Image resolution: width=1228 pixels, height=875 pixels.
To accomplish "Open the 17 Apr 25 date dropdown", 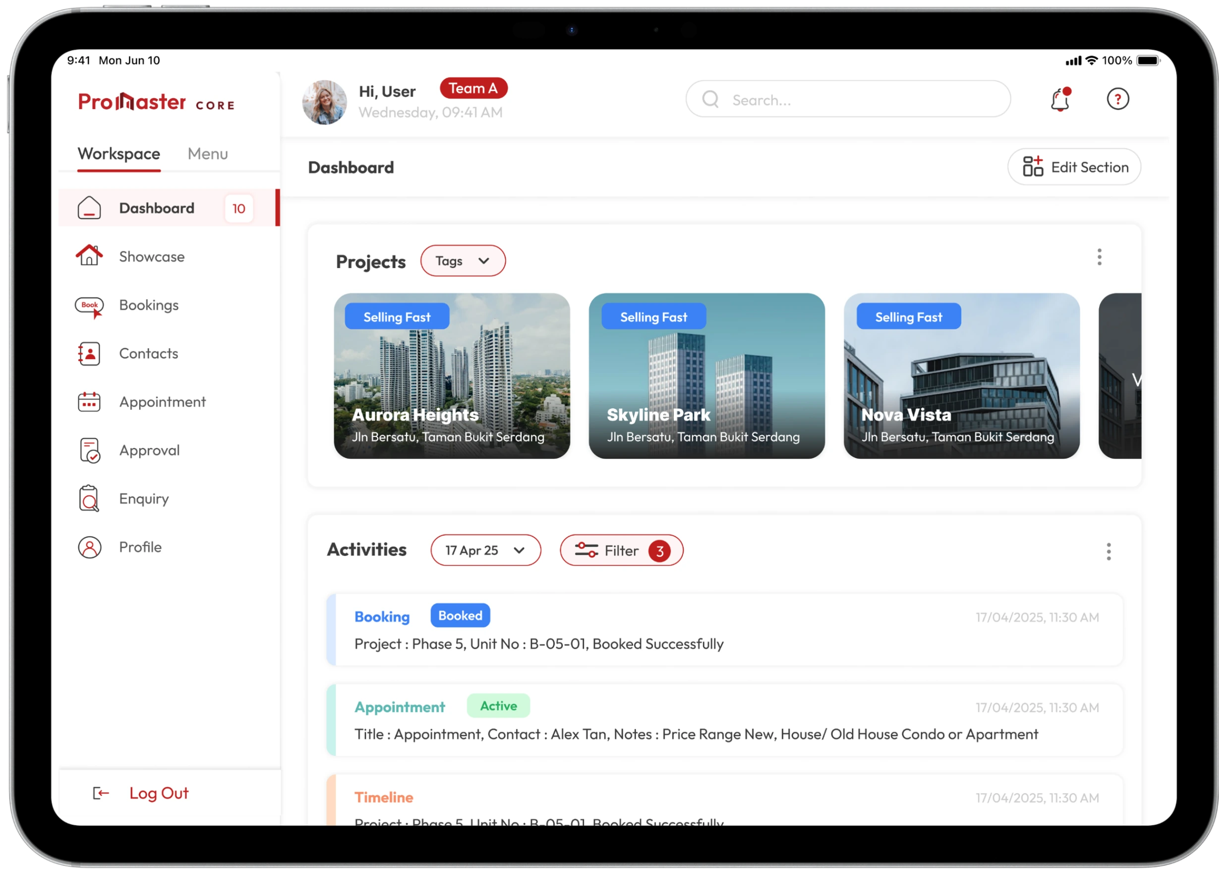I will point(486,551).
